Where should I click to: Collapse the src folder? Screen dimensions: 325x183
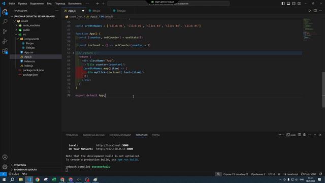coord(16,35)
